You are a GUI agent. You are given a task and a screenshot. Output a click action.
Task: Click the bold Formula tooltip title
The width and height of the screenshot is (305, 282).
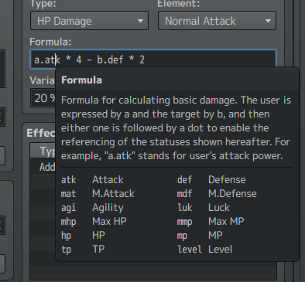pyautogui.click(x=81, y=80)
